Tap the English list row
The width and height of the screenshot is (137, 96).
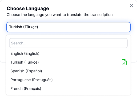click(x=68, y=53)
